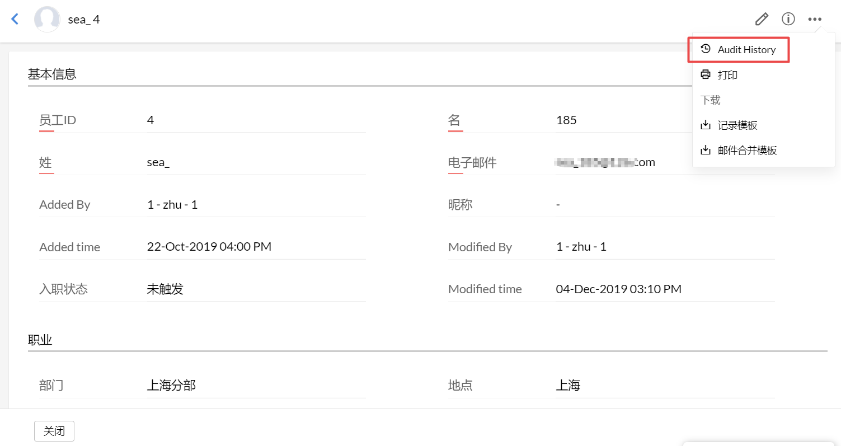Click the 部门 value 上海分部
This screenshot has height=446, width=841.
tap(171, 385)
